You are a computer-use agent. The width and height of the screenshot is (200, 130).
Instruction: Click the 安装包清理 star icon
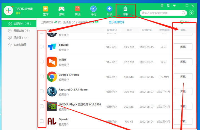[x=10, y=45]
